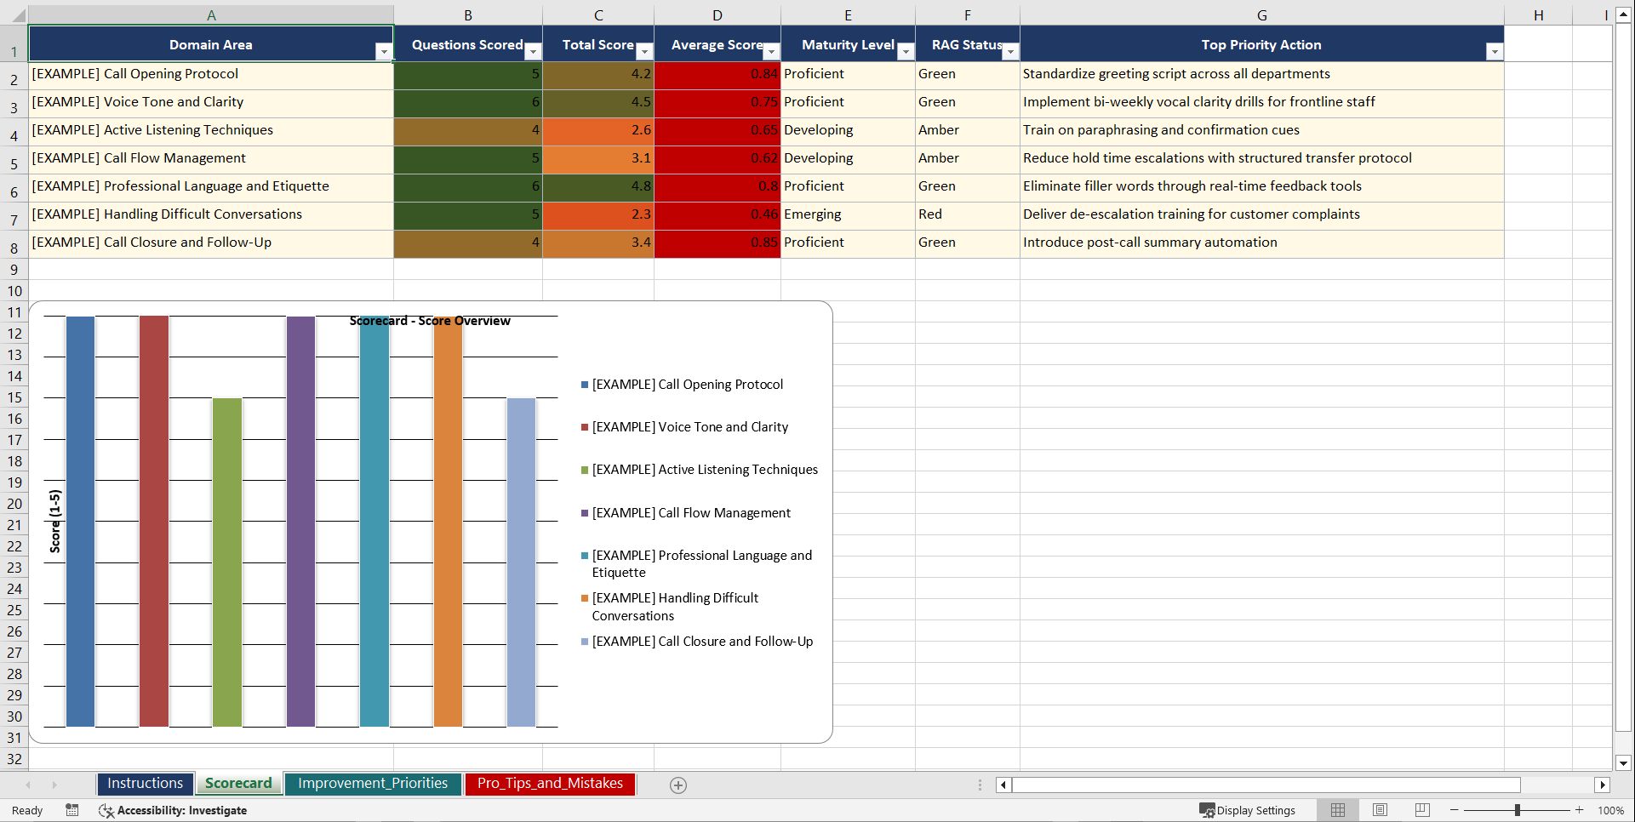Open the Maturity Level filter dropdown

(905, 51)
